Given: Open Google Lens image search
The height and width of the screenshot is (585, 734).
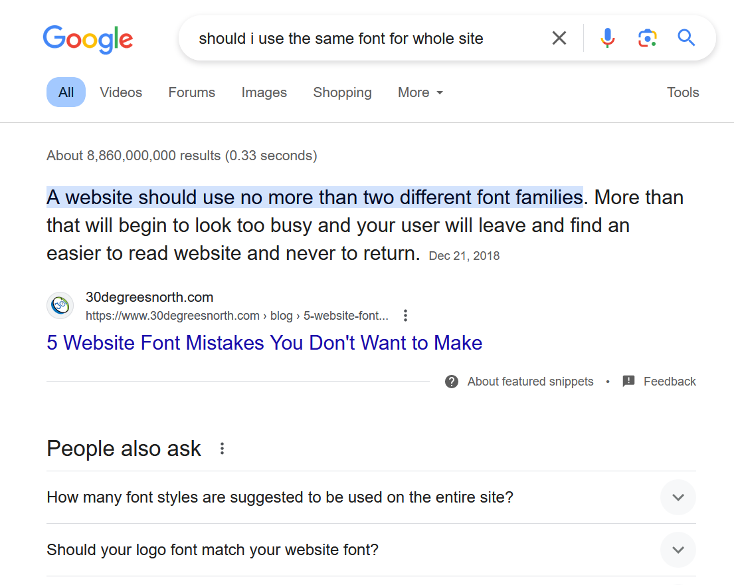Looking at the screenshot, I should tap(647, 39).
